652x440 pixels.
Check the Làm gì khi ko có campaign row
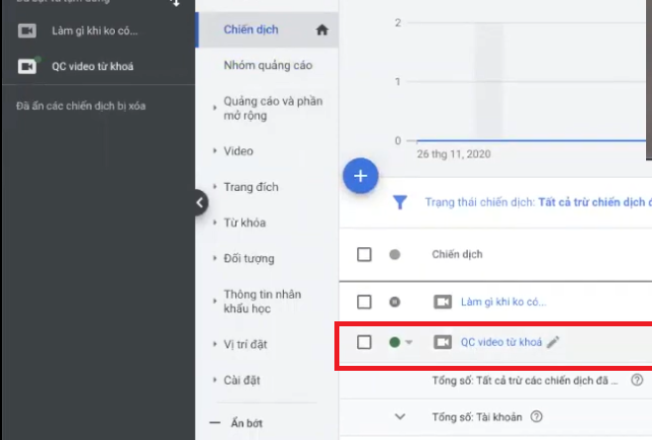click(x=364, y=302)
